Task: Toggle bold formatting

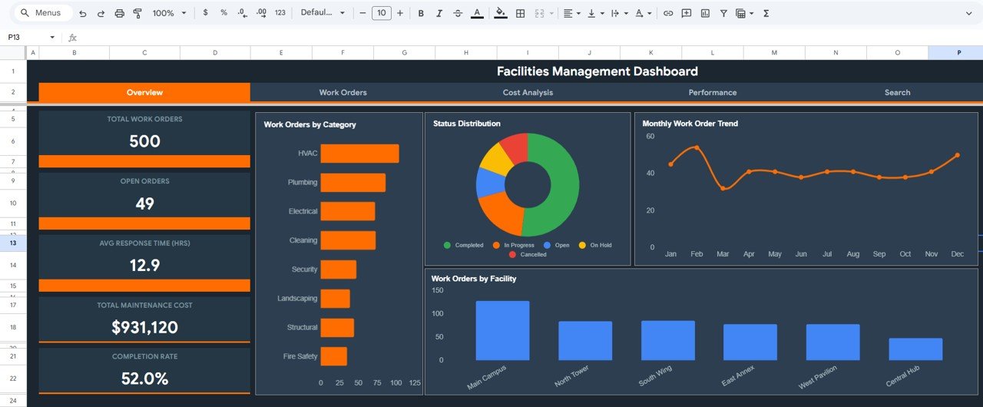Action: click(421, 13)
